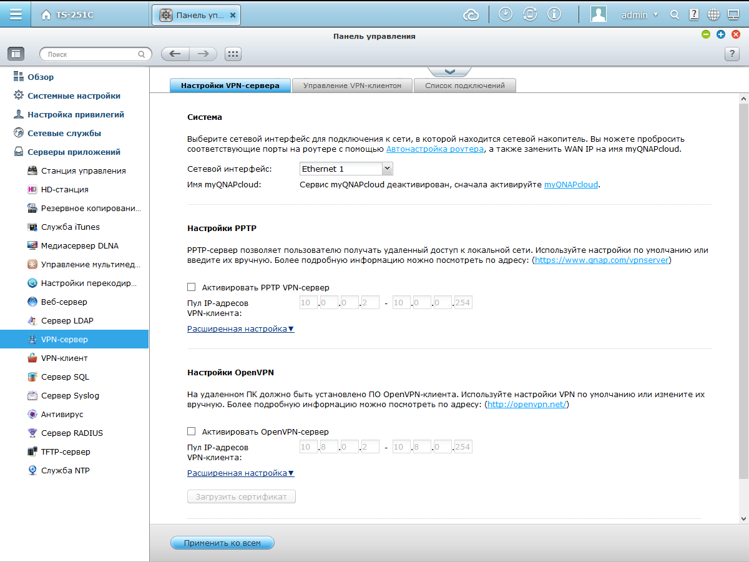
Task: Click the admin user avatar icon
Action: pyautogui.click(x=599, y=14)
